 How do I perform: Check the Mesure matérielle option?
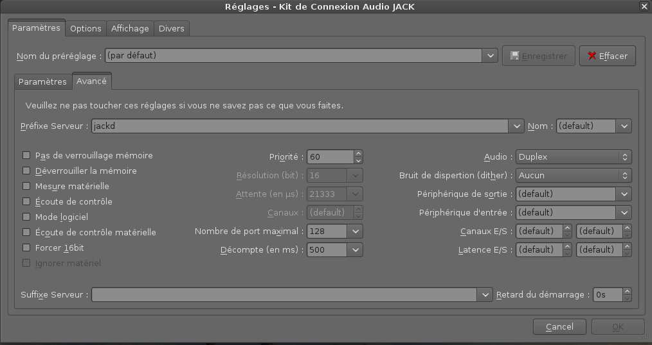(26, 186)
